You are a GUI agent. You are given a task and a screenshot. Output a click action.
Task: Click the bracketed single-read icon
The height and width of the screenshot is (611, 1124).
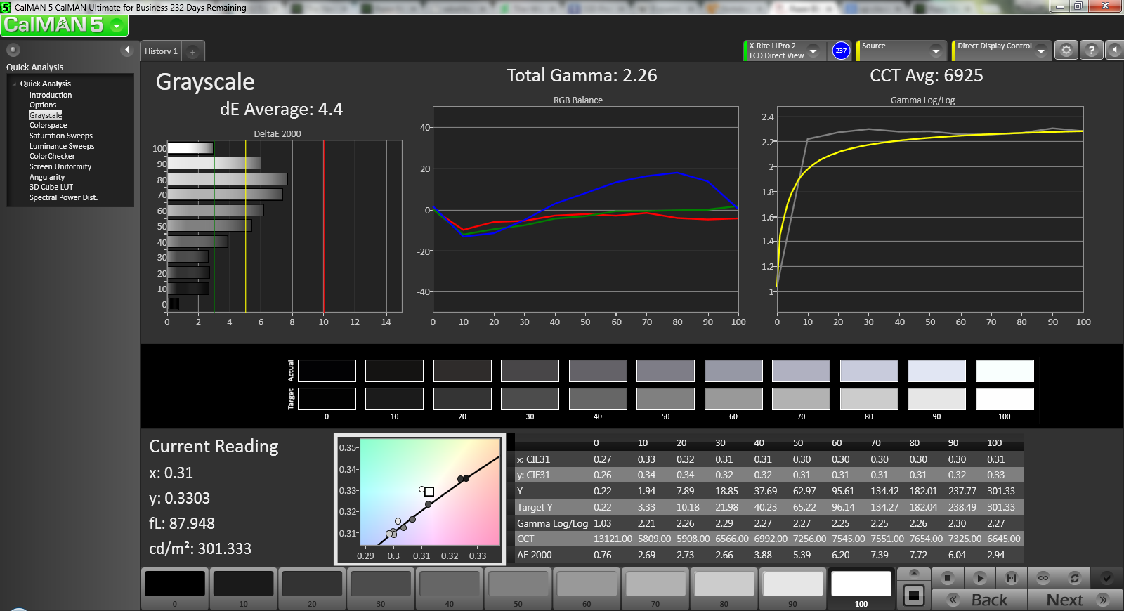pyautogui.click(x=1012, y=578)
